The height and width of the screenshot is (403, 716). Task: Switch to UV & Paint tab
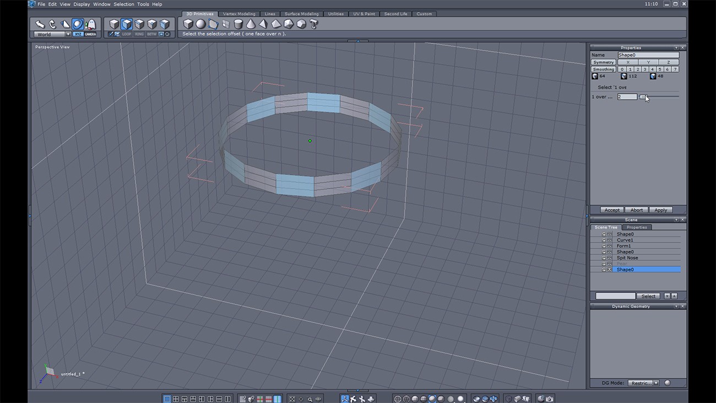point(364,14)
